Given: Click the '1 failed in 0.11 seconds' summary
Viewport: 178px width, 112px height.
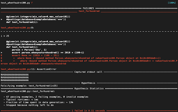Looking at the screenshot, I should pos(88,110).
